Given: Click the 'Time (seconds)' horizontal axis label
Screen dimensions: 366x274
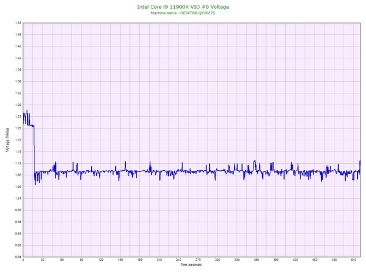Looking at the screenshot, I should tap(191, 265).
